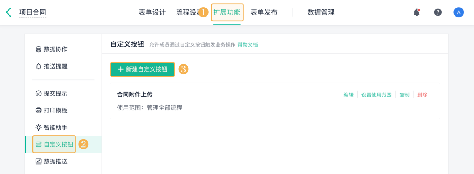Open the notification bell
Viewport: 474px width, 174px height.
[x=417, y=12]
